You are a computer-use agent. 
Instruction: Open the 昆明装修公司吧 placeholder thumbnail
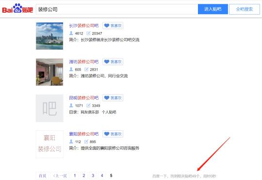click(x=49, y=108)
